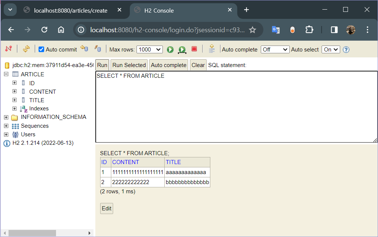Image resolution: width=378 pixels, height=237 pixels.
Task: Click the Sequences grid icon
Action: [x=15, y=126]
